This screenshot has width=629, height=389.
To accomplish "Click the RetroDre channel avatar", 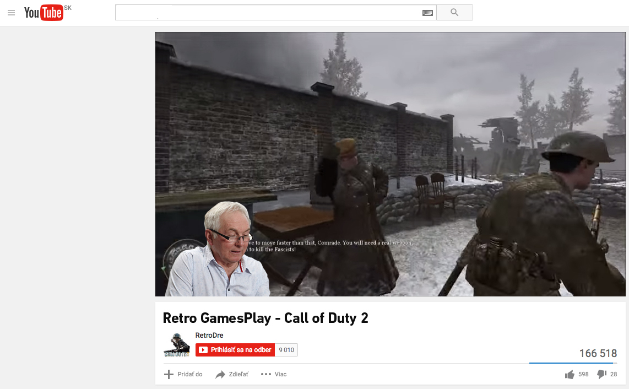I will pyautogui.click(x=177, y=345).
